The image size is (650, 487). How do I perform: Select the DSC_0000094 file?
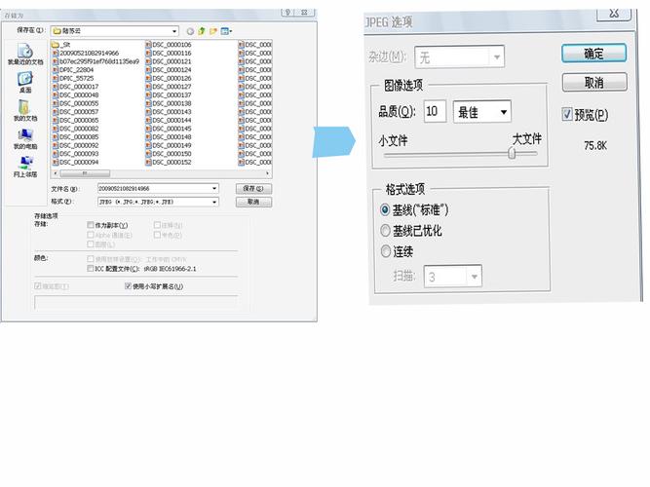(75, 162)
